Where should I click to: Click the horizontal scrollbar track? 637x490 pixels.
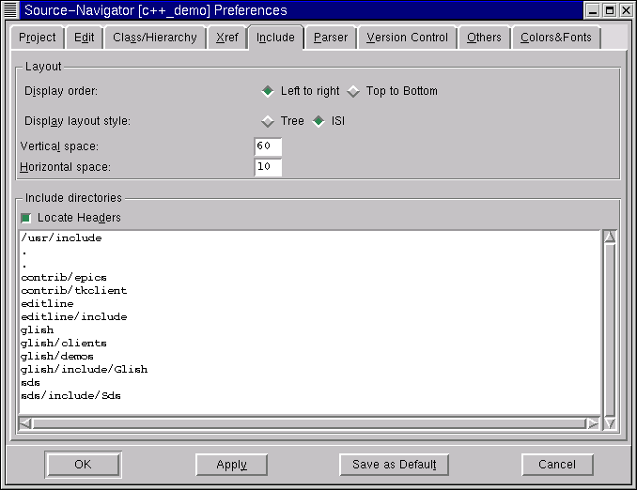(309, 423)
